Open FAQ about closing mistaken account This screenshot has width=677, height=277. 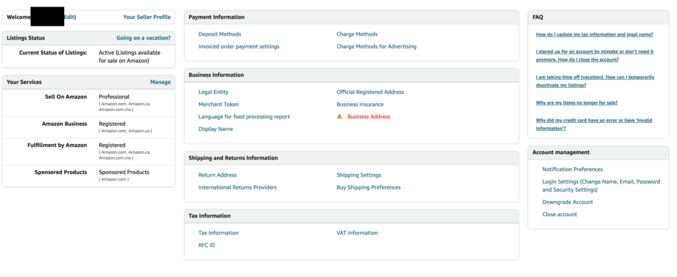click(594, 56)
